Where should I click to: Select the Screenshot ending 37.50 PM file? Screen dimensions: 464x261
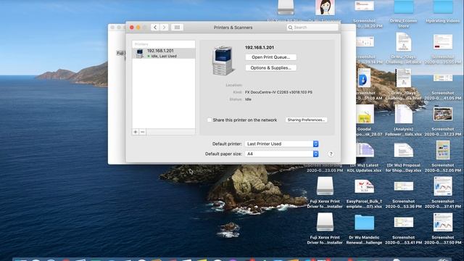coord(443,223)
